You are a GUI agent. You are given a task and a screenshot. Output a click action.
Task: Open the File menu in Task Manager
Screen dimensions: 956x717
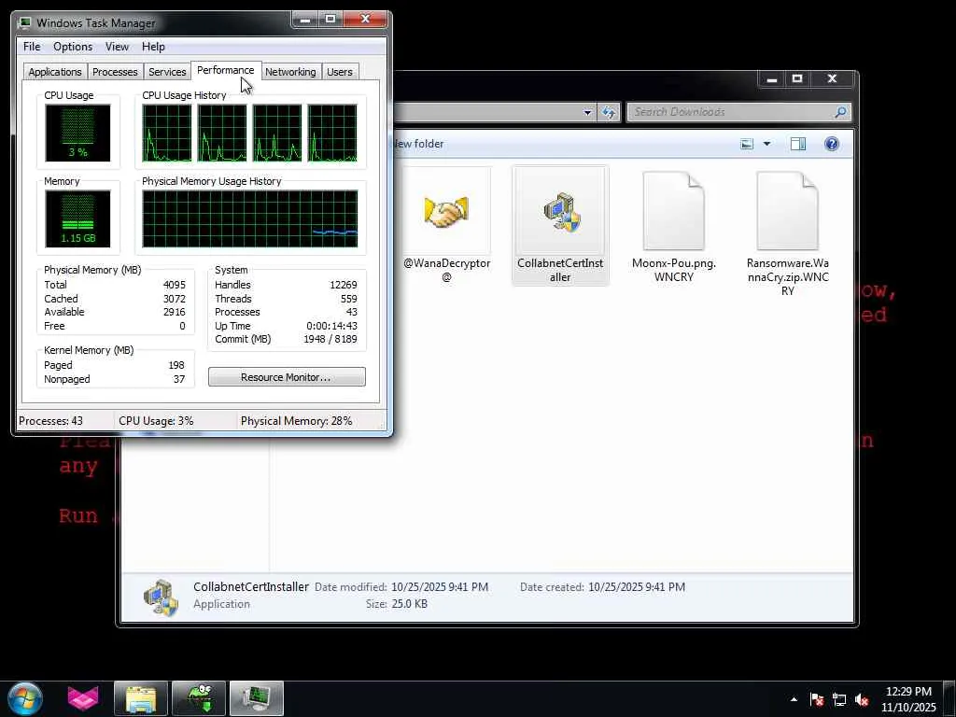[32, 47]
